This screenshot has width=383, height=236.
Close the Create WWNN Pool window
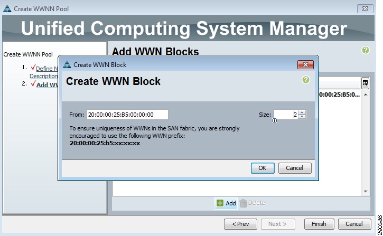pos(365,8)
